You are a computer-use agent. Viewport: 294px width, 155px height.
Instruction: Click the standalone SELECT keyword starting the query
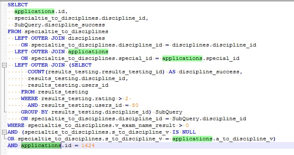click(18, 5)
